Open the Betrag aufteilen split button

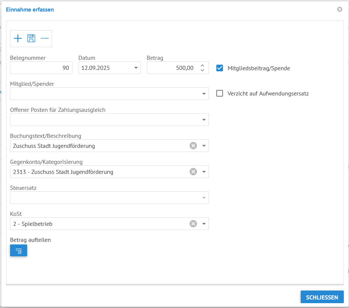click(x=19, y=251)
